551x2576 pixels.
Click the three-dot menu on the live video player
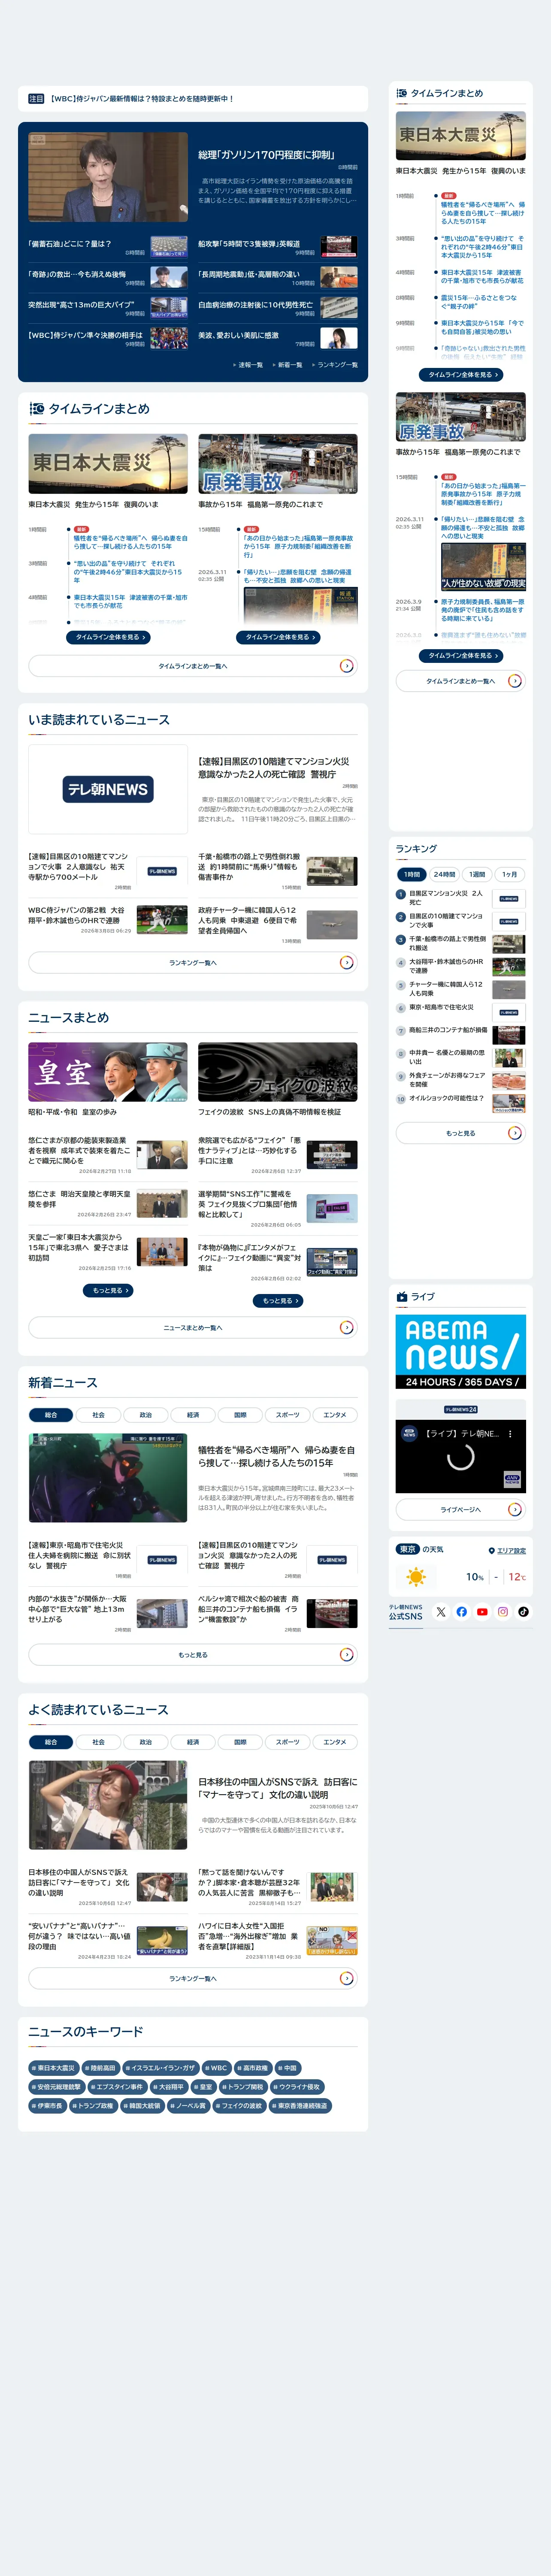pos(510,1433)
